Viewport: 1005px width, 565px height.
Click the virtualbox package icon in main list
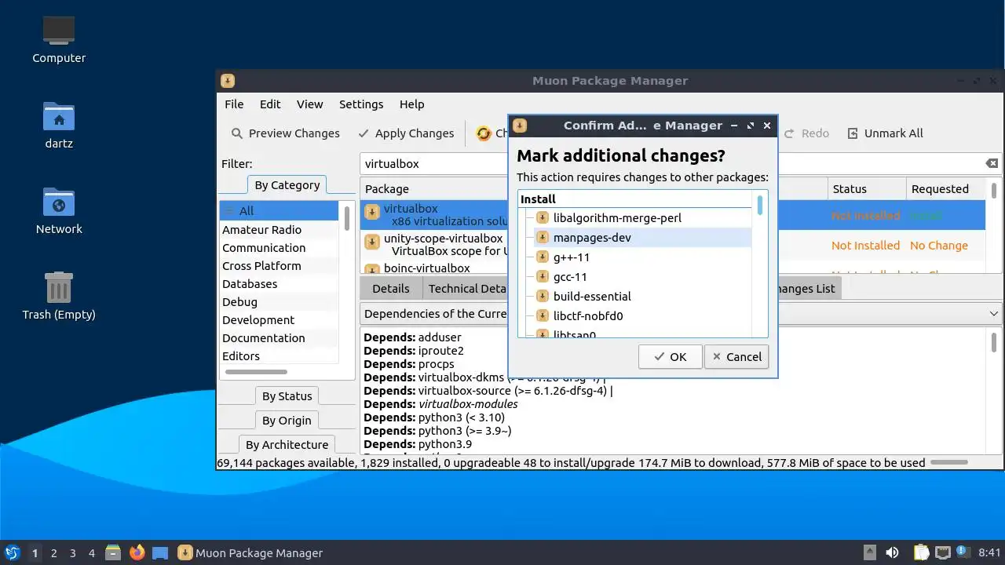point(372,212)
